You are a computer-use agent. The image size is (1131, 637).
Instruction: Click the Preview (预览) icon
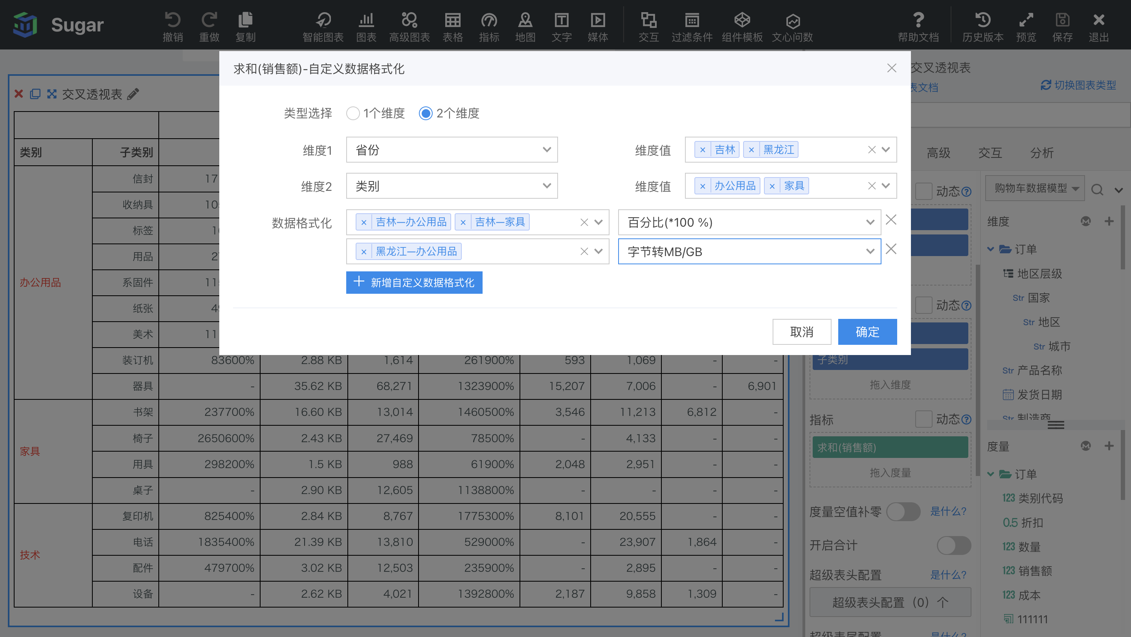tap(1026, 26)
